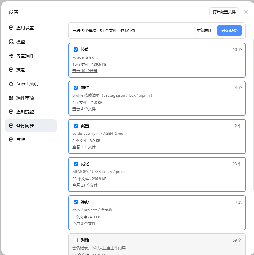
Task: Click the 备份同步 gear icon
Action: [x=11, y=126]
